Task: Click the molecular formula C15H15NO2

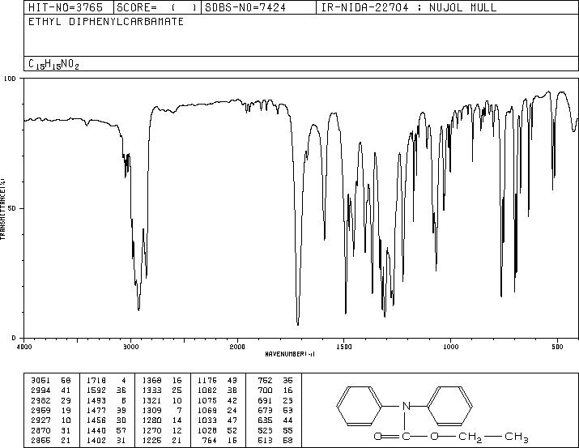Action: pyautogui.click(x=53, y=64)
